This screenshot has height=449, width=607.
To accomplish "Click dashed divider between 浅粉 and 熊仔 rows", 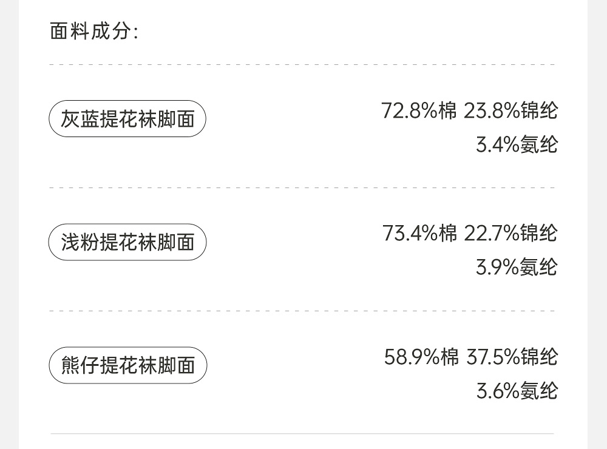I will (302, 311).
